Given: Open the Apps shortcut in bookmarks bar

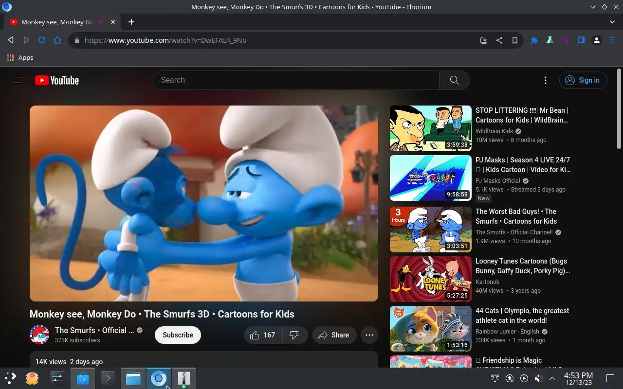Looking at the screenshot, I should click(20, 57).
